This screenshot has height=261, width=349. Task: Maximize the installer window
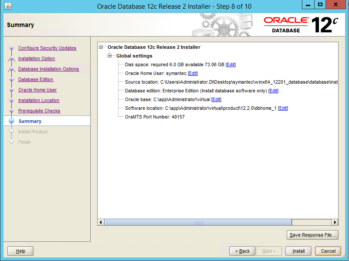(320, 4)
